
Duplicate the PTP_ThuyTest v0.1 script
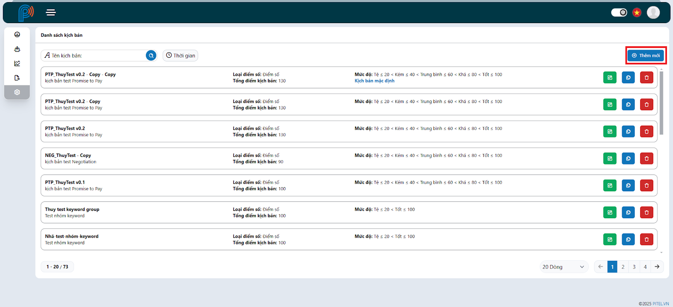628,185
